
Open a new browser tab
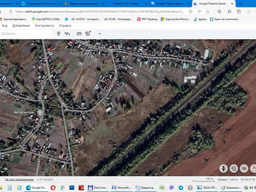[x=240, y=4]
